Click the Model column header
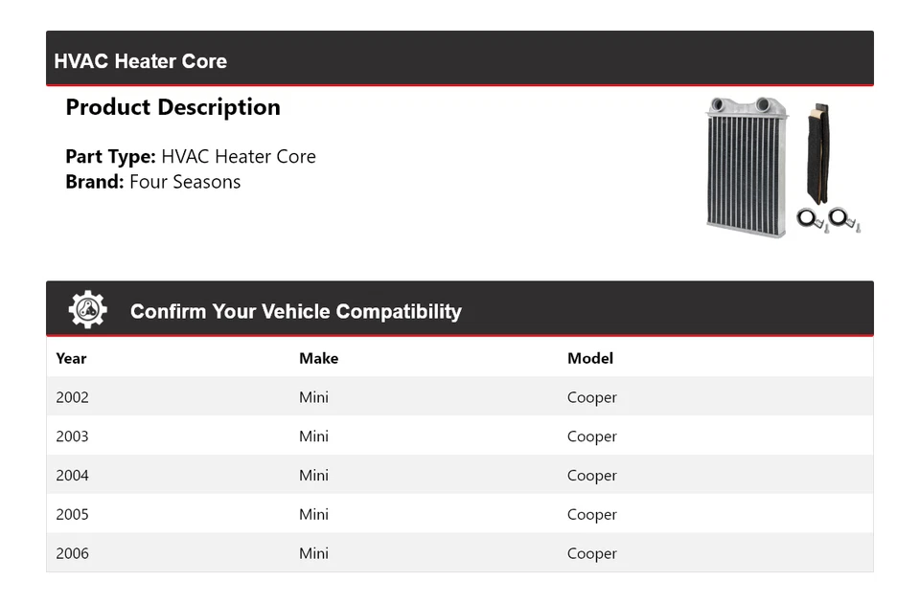This screenshot has width=920, height=603. click(x=589, y=358)
